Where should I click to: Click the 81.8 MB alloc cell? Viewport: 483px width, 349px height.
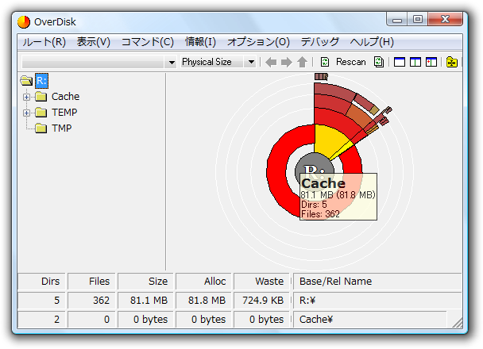[203, 301]
